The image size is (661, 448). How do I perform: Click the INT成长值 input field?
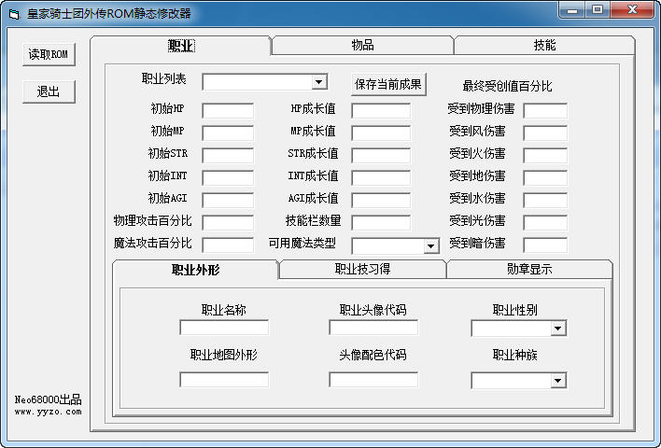pos(381,177)
